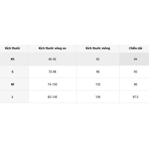This screenshot has width=149, height=149.
Task: Click the hip value 92 cell
Action: tap(98, 59)
